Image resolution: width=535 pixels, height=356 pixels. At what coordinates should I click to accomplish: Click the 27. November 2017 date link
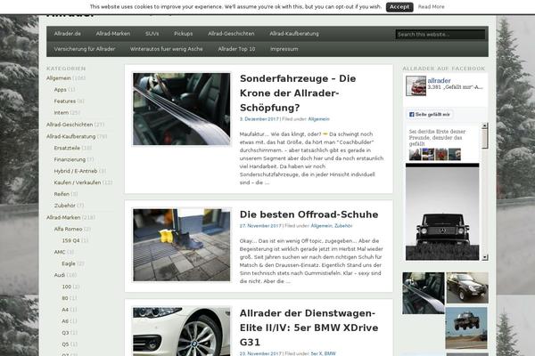pos(260,226)
